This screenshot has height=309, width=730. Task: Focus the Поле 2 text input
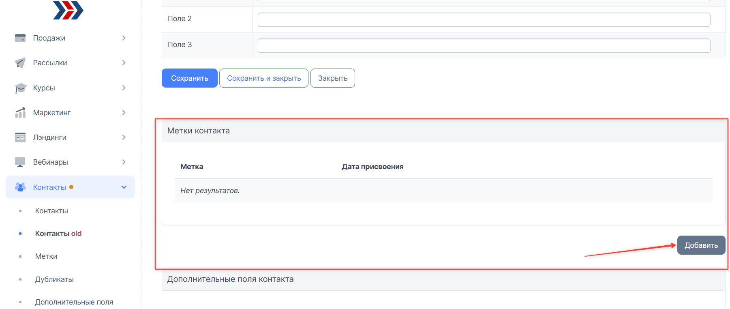(x=484, y=19)
